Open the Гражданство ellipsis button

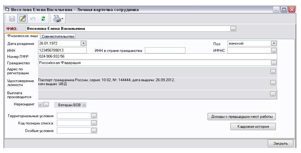click(x=274, y=63)
